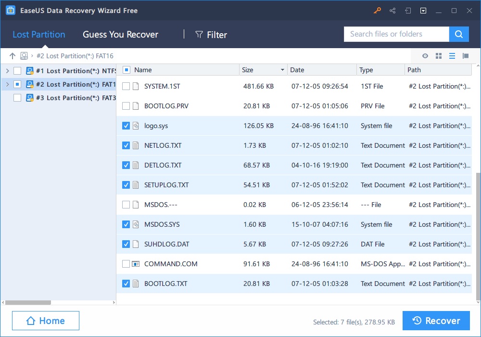
Task: Click the #3 Lost Partition drive icon
Action: 30,98
